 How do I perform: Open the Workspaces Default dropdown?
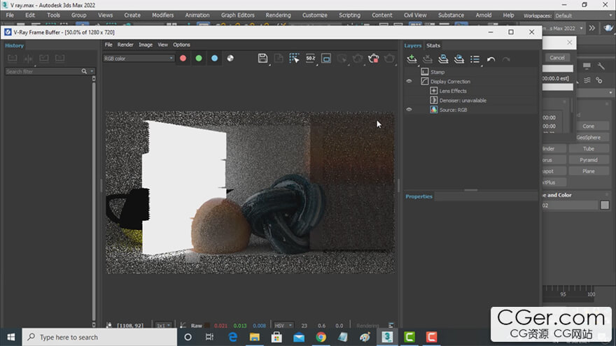point(583,15)
